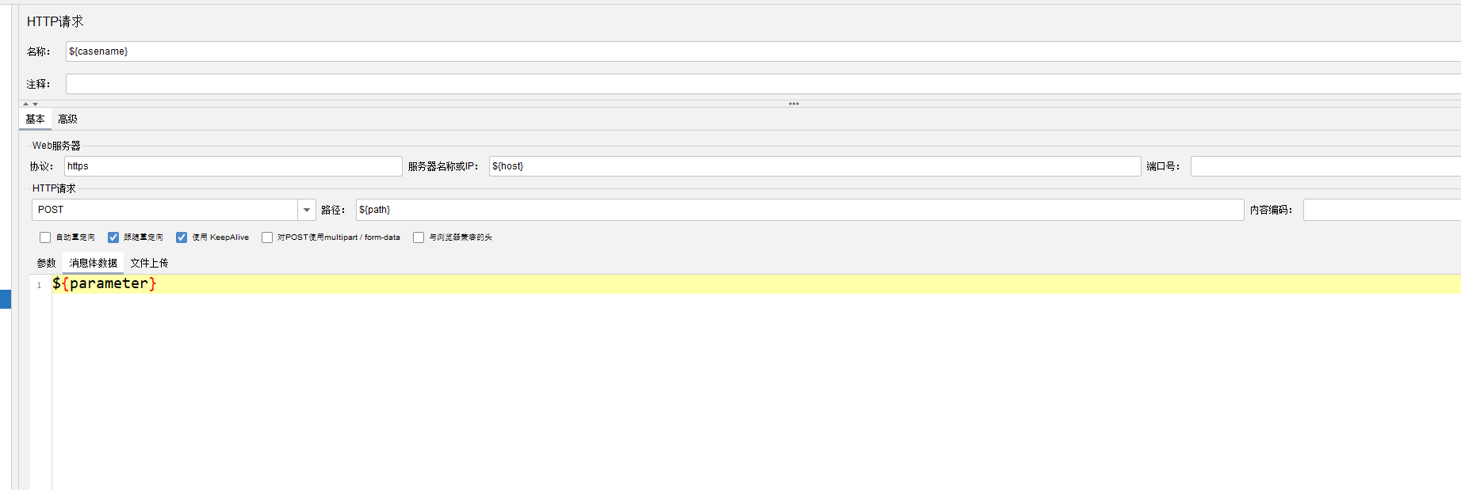The height and width of the screenshot is (490, 1461).
Task: Click the 服务器名称或IP field with ${host}
Action: 815,166
